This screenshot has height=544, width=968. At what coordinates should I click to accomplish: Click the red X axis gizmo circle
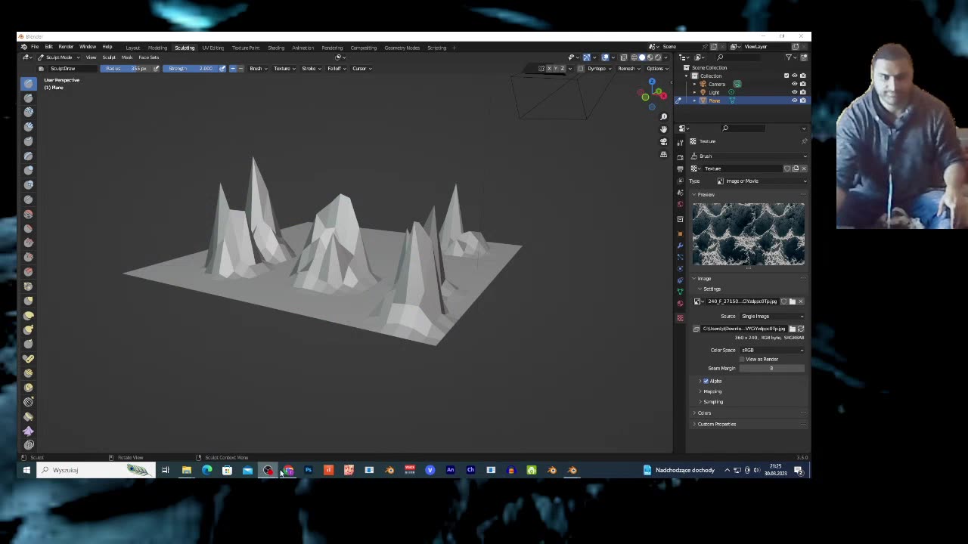(662, 95)
